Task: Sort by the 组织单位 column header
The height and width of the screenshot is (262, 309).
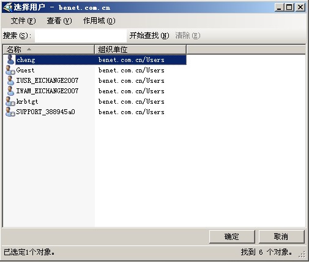Action: point(141,49)
